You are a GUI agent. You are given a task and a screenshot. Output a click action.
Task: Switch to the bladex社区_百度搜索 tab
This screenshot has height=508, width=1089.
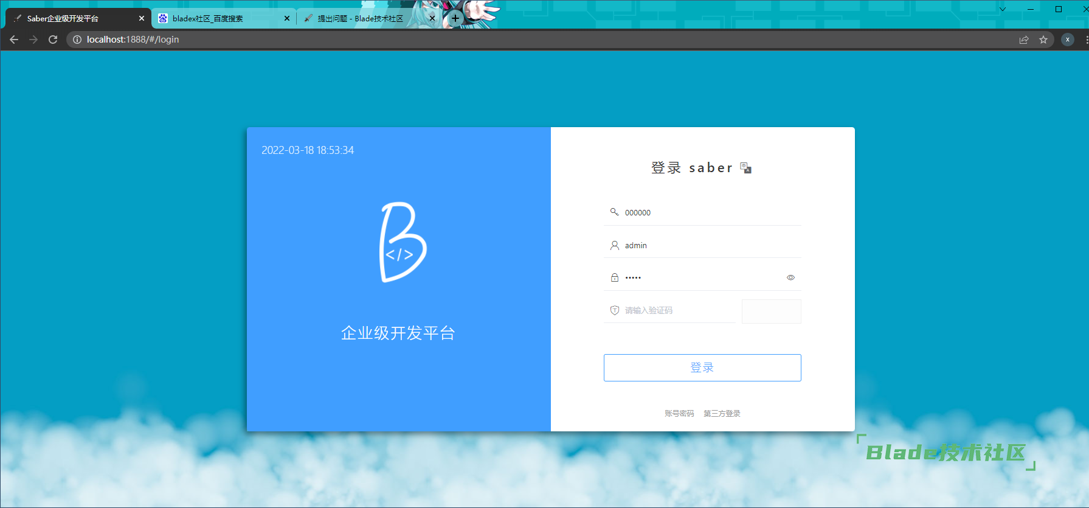coord(224,18)
